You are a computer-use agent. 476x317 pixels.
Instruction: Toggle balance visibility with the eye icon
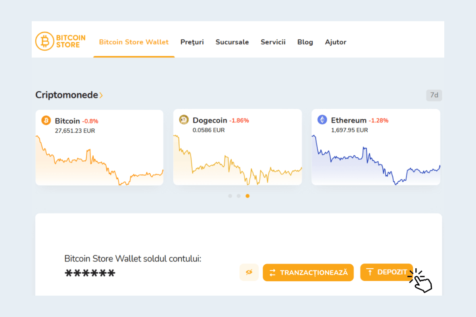pos(249,272)
